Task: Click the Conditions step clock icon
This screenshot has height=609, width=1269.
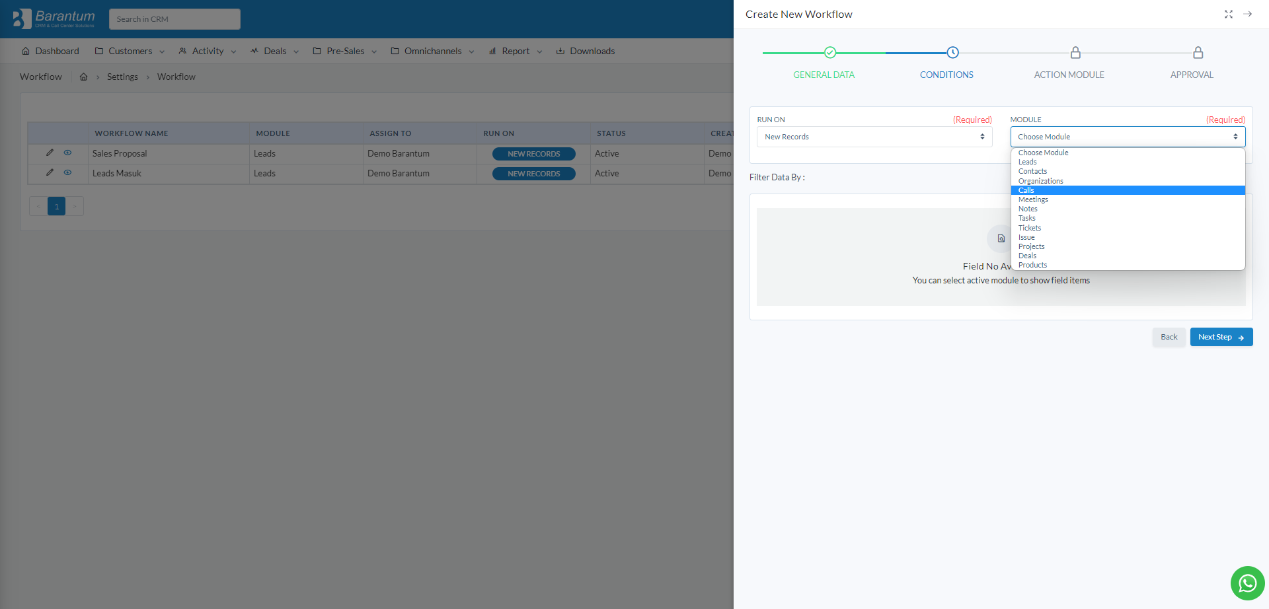Action: coord(952,53)
